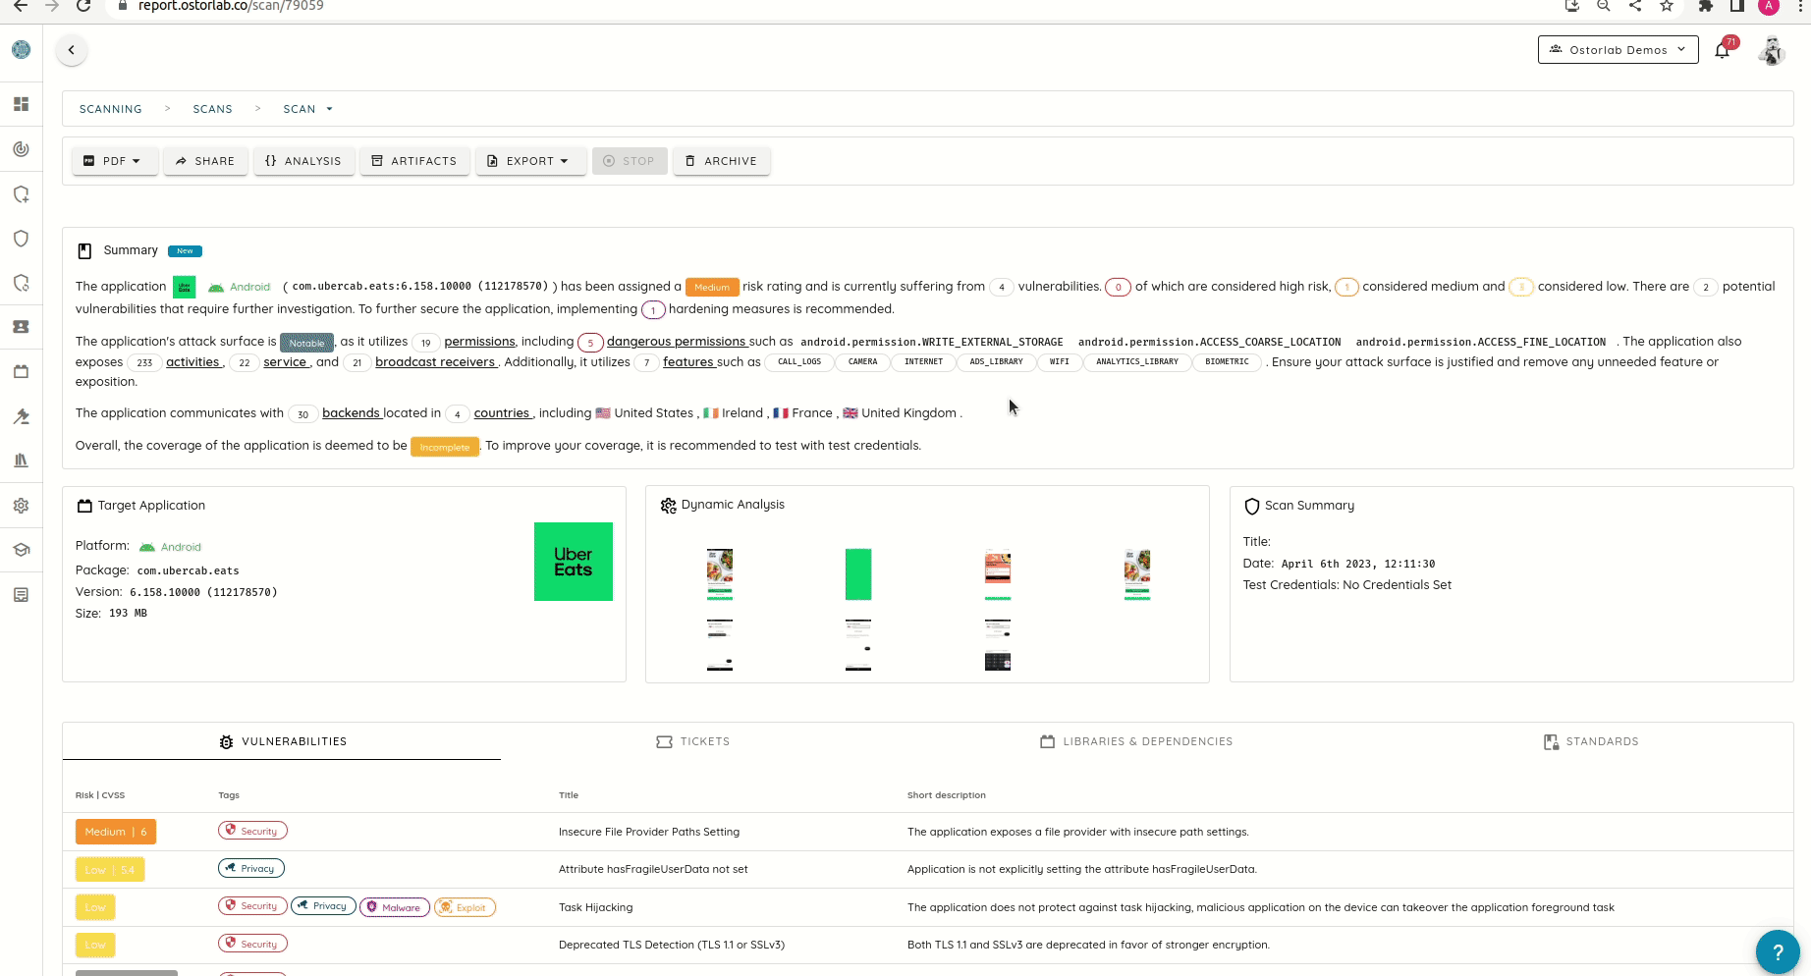1811x976 pixels.
Task: Open the ANALYSIS view
Action: click(x=304, y=161)
